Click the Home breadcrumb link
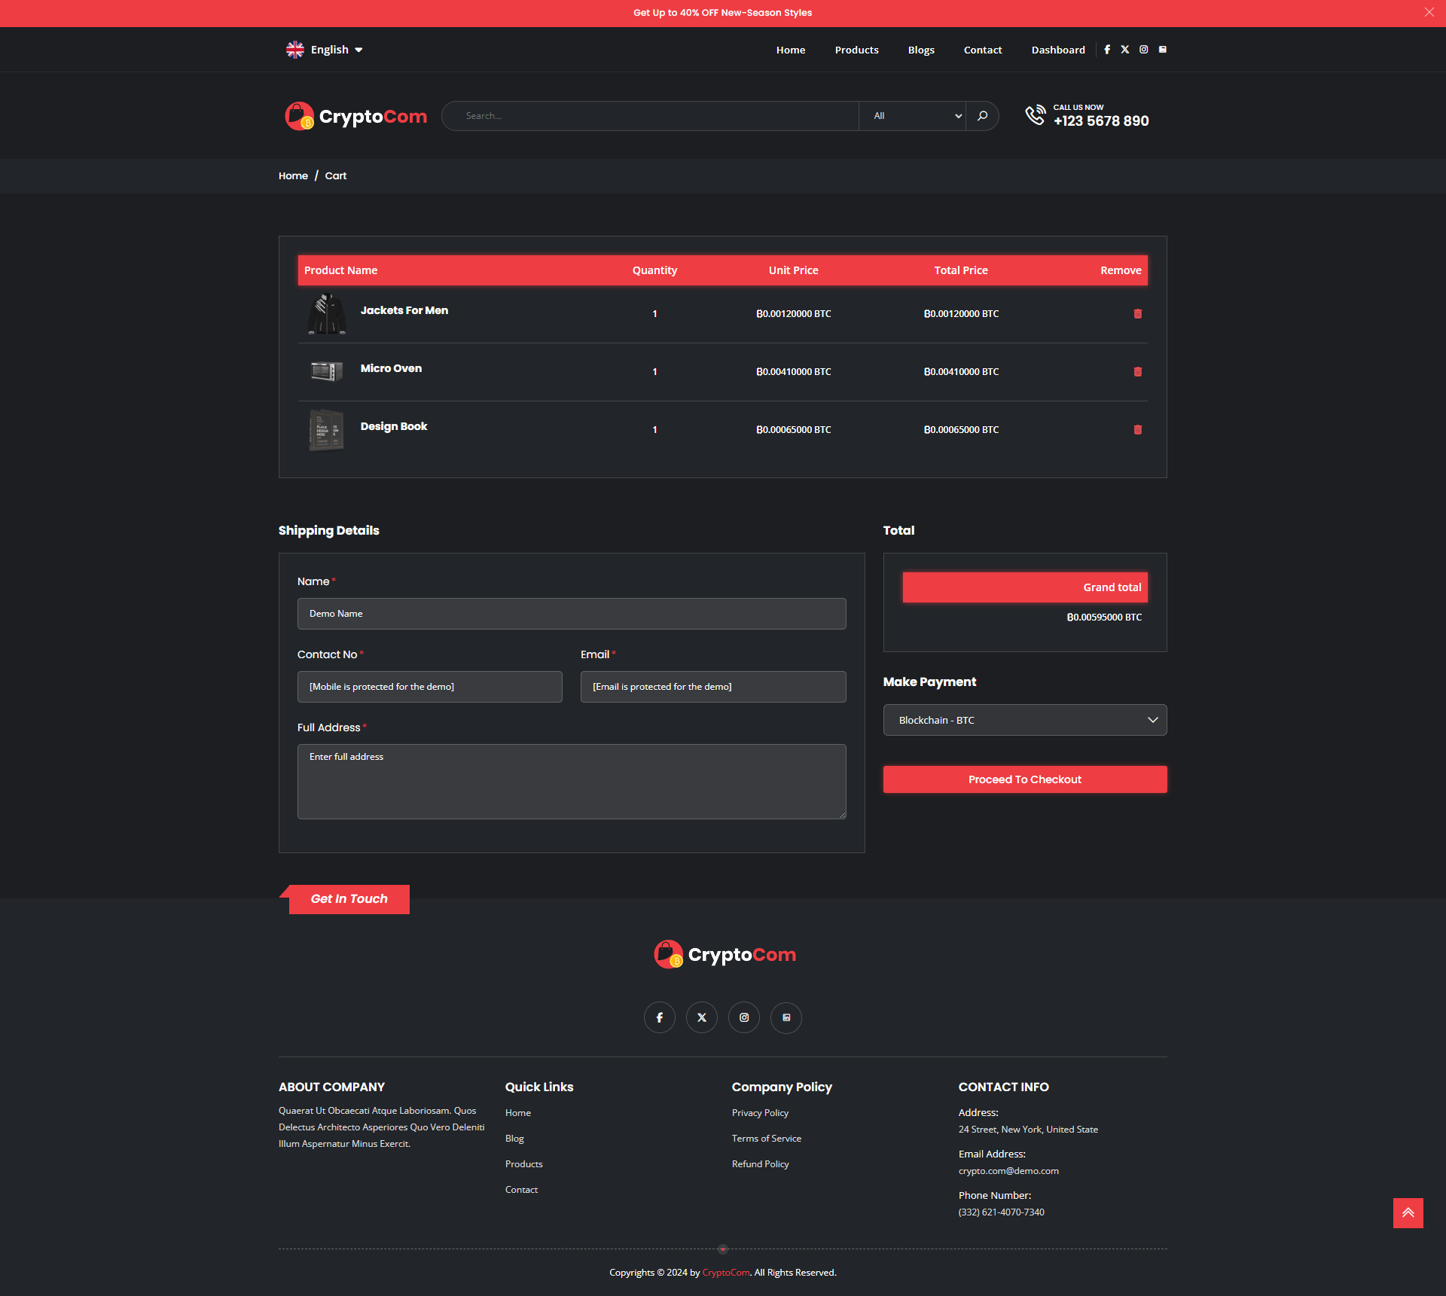Screen dimensions: 1446x1296 (293, 175)
